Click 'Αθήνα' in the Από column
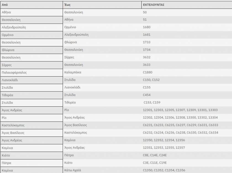The width and height of the screenshot is (232, 173). pos(6,12)
